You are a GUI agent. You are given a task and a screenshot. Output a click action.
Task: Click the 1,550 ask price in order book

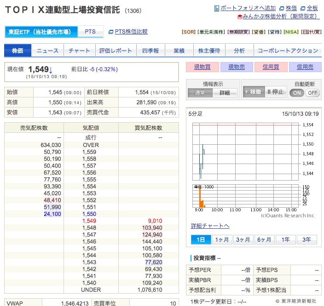89,214
